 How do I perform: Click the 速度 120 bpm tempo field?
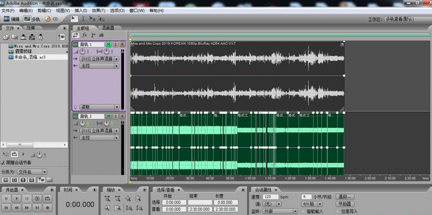271,197
